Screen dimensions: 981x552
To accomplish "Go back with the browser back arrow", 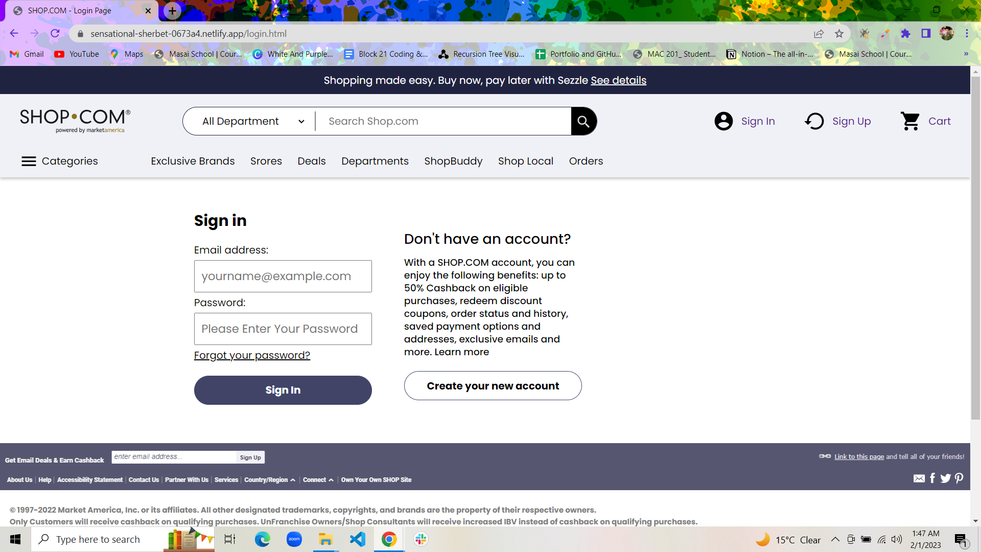I will pos(14,34).
